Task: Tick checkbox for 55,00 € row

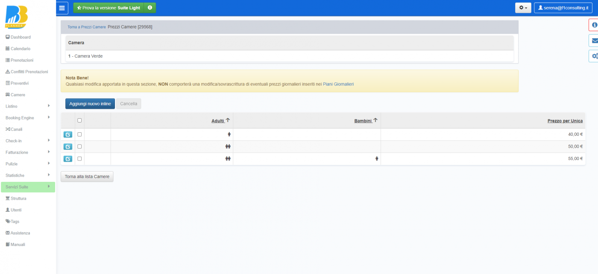Action: (x=79, y=158)
